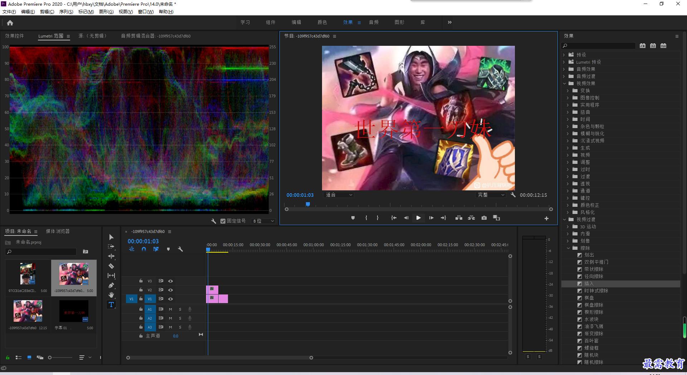Screen dimensions: 687x375
Task: Switch to the 颜色 workspace tab
Action: 322,22
